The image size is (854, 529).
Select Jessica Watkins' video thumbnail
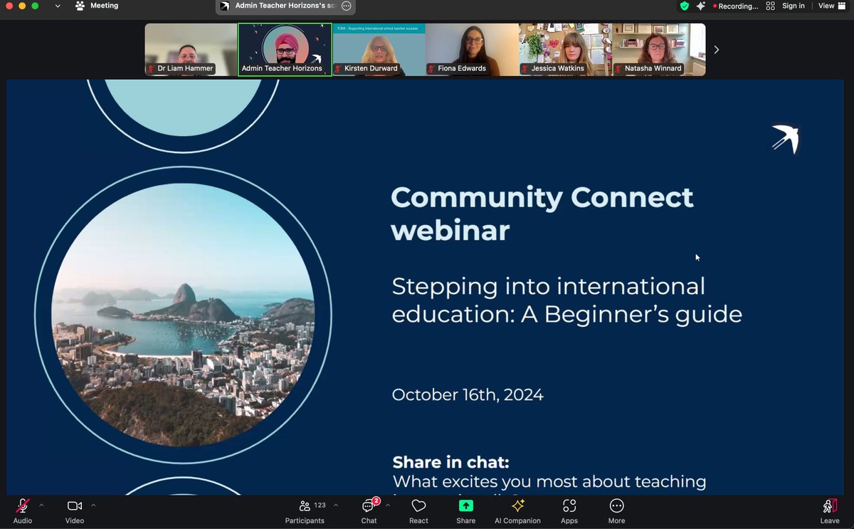(565, 50)
